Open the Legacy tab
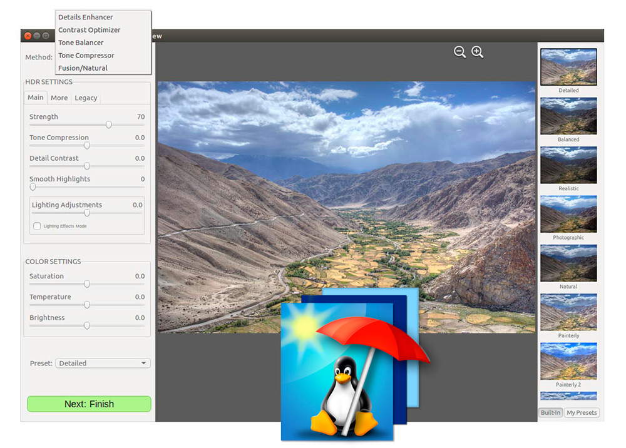Viewport: 626px width, 448px height. (86, 98)
